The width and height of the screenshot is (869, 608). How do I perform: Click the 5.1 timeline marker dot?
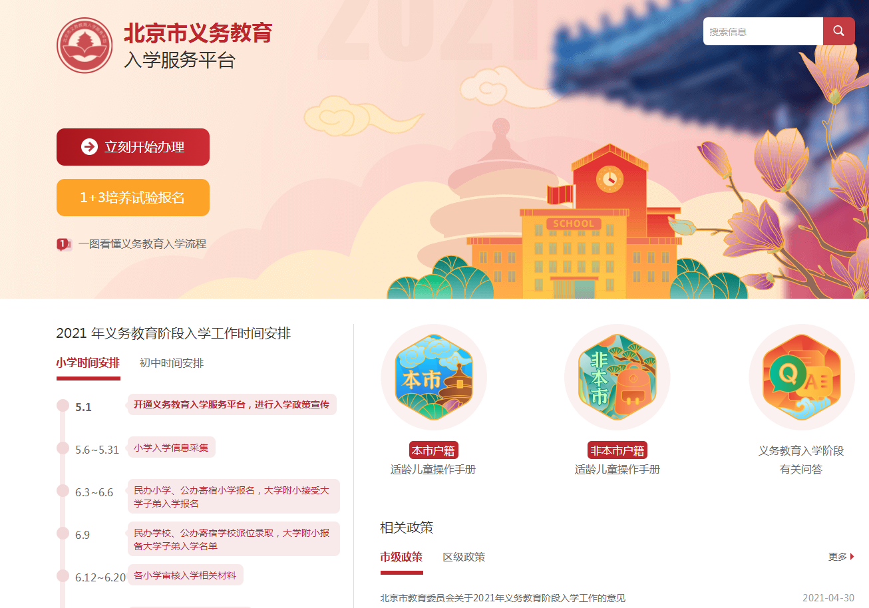(x=63, y=406)
